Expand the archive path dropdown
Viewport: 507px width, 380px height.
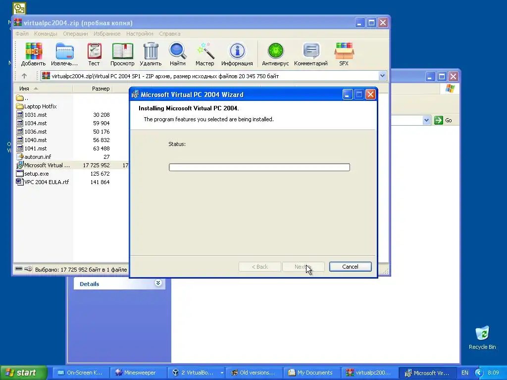(382, 76)
